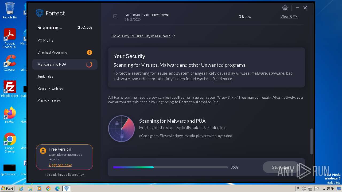This screenshot has height=192, width=342.
Task: Select Malware and PUA section
Action: (65, 64)
